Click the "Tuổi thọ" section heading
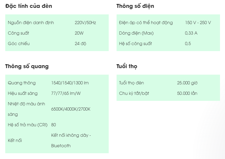The width and height of the screenshot is (225, 159). [127, 67]
